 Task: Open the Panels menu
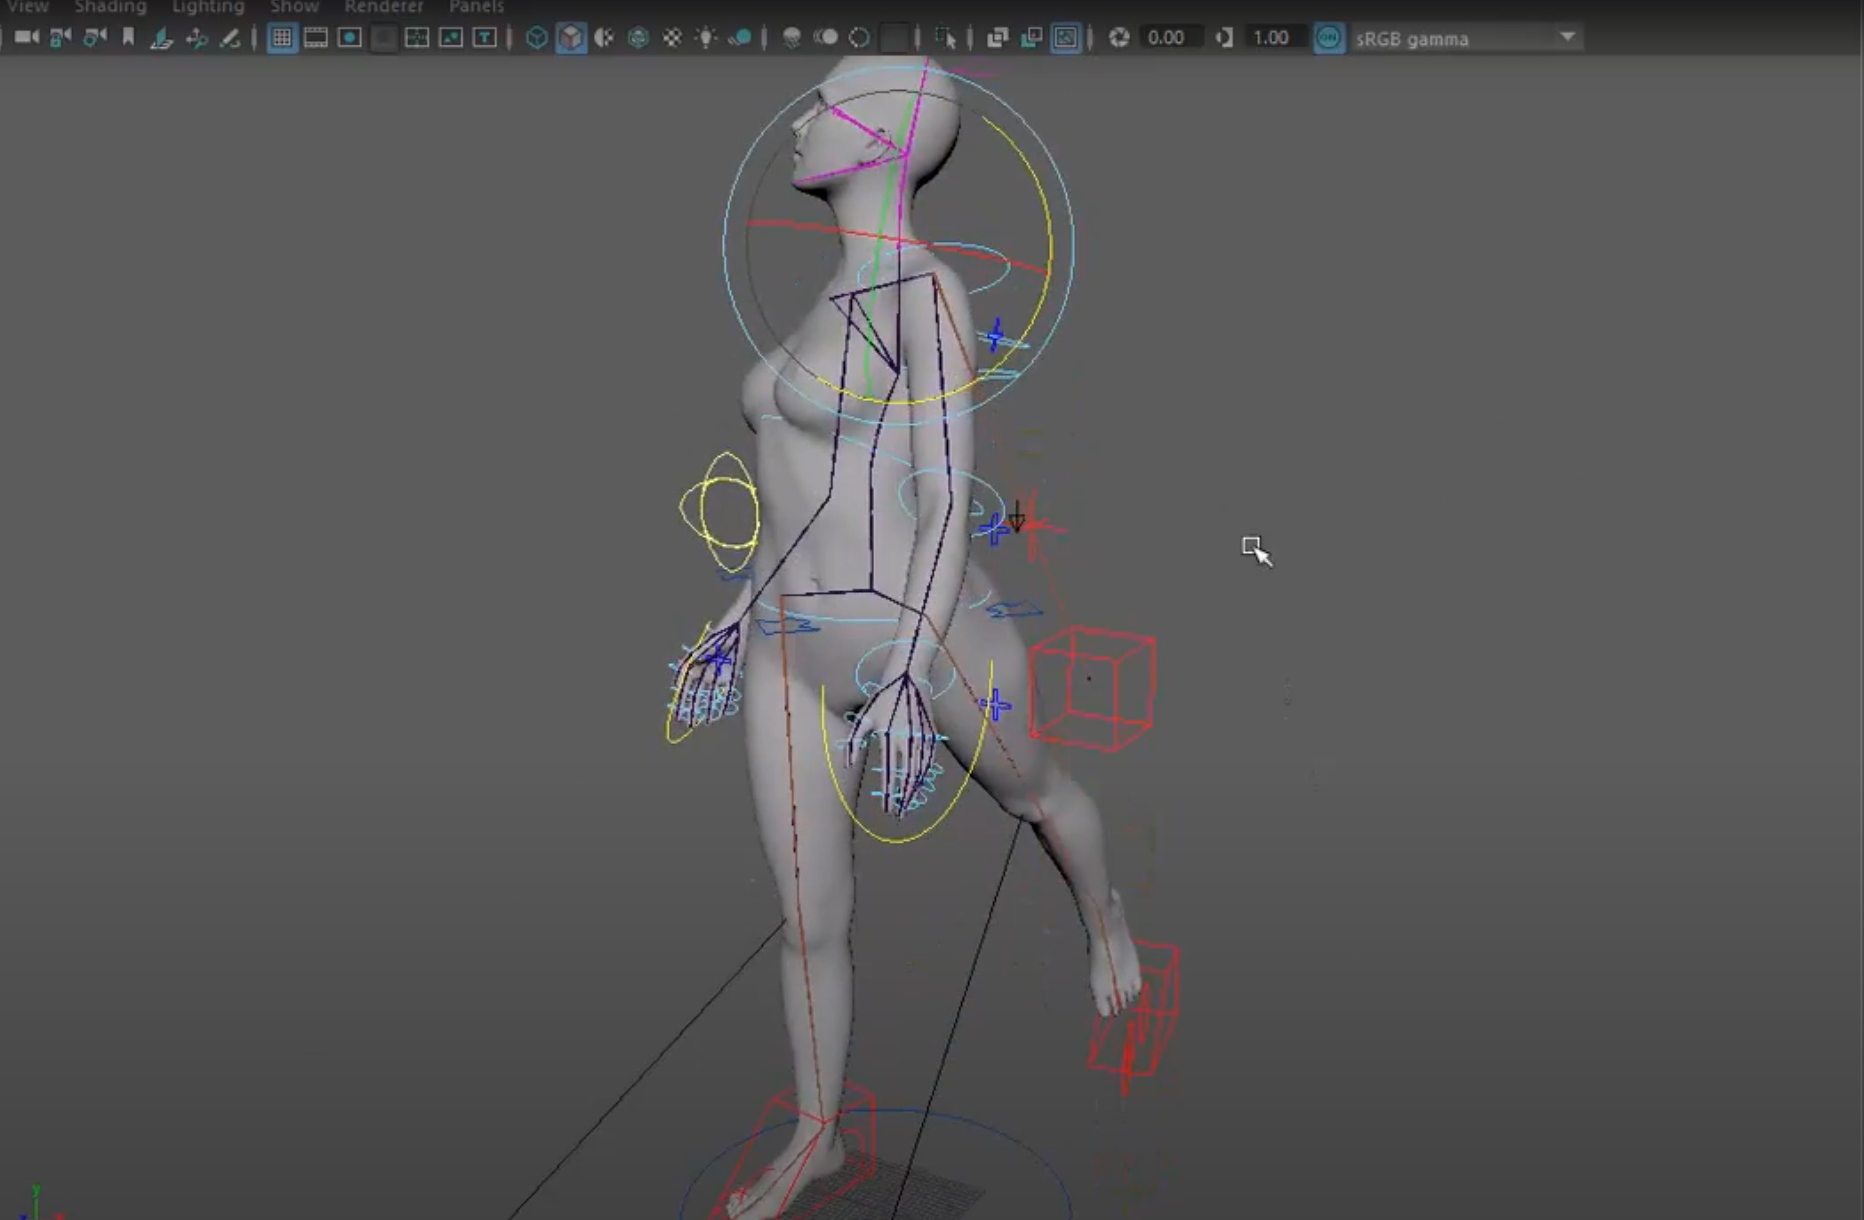coord(476,7)
